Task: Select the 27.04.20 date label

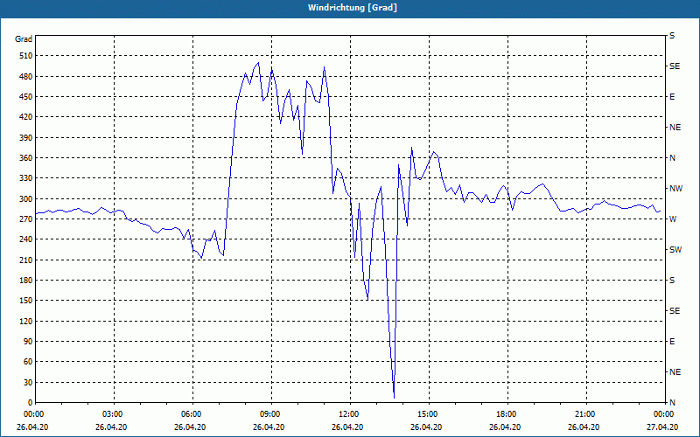Action: point(662,427)
